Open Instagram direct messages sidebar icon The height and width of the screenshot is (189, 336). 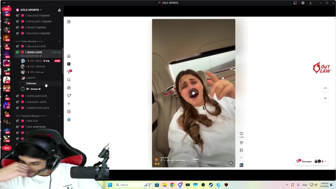point(69,72)
